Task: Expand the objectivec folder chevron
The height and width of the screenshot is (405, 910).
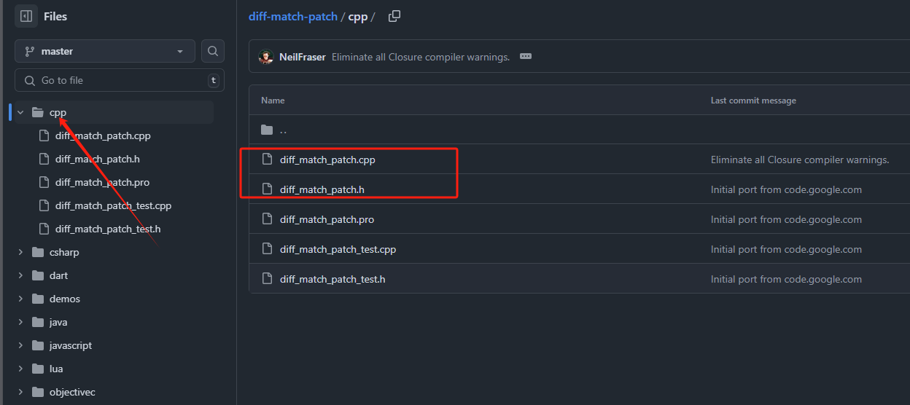Action: 20,392
